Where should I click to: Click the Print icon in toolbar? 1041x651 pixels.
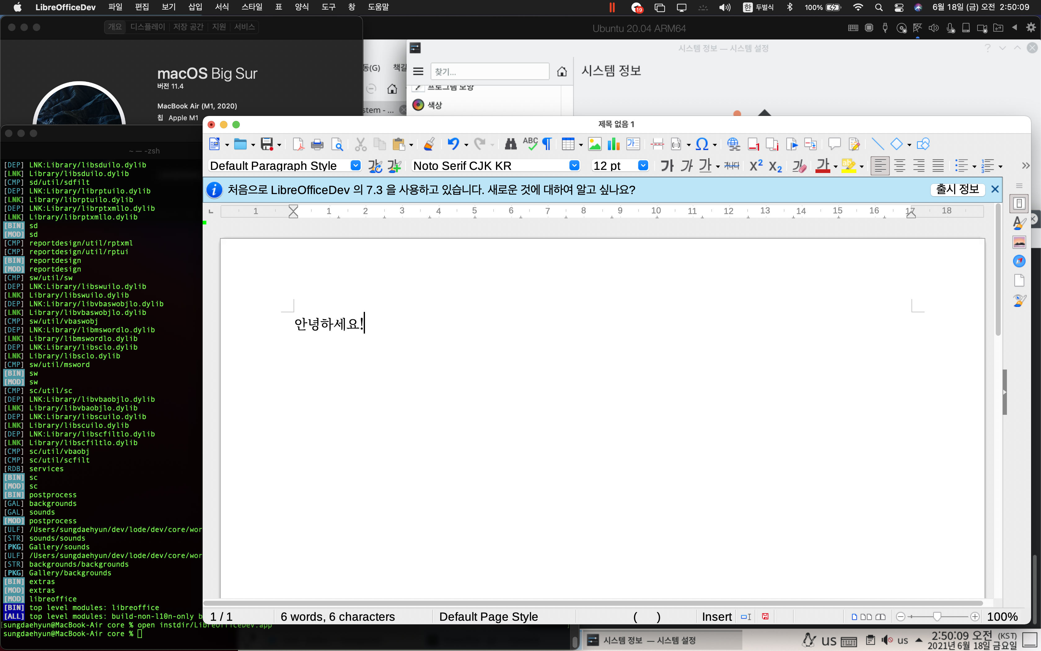(317, 144)
